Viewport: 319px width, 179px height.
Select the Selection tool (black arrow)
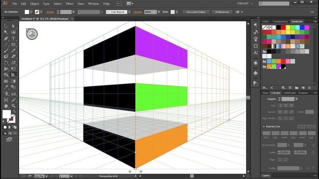[6, 26]
